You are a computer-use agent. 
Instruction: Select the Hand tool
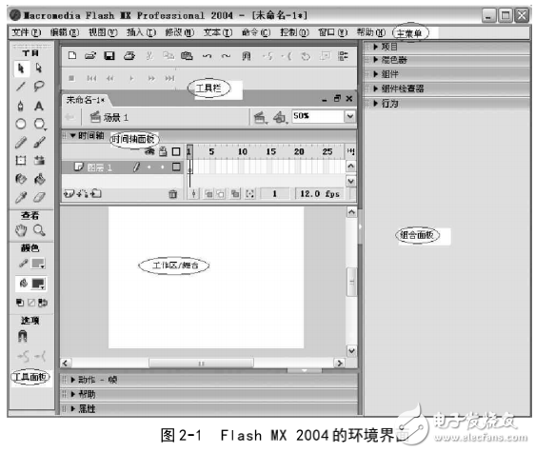coord(21,230)
